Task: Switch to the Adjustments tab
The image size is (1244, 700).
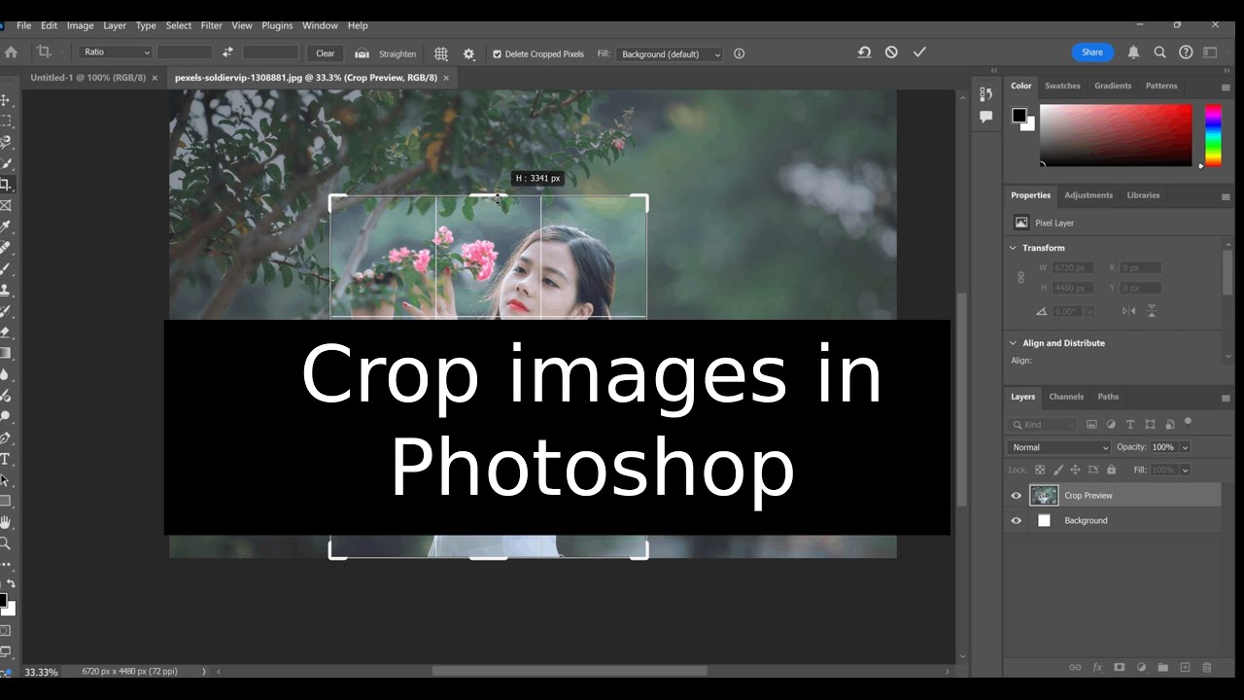Action: 1088,195
